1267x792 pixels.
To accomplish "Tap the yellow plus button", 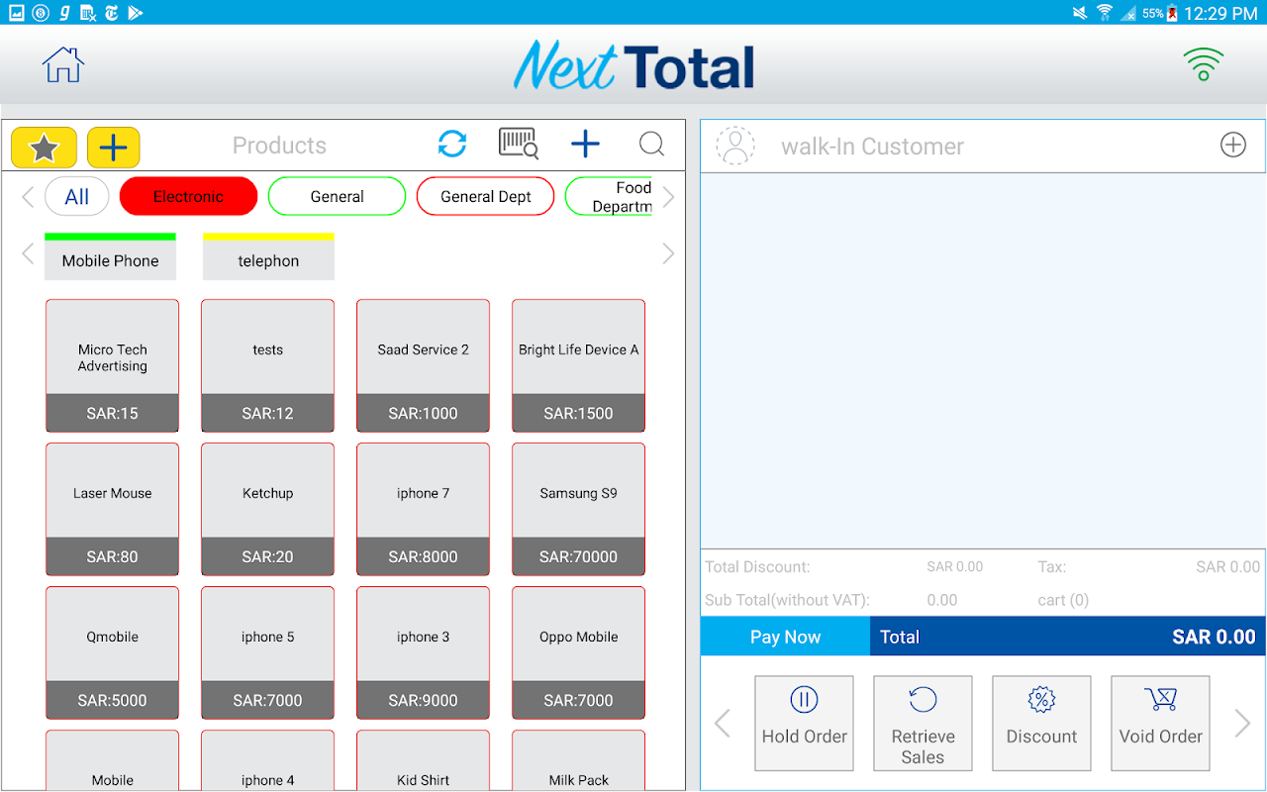I will pos(114,148).
